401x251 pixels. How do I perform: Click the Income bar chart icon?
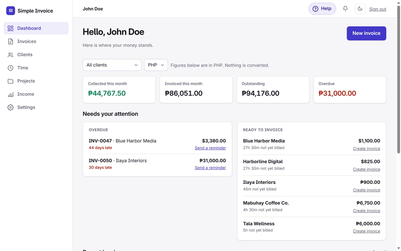11,94
